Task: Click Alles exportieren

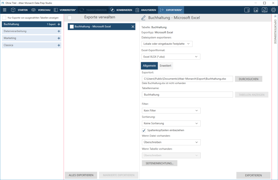Action: pos(81,175)
